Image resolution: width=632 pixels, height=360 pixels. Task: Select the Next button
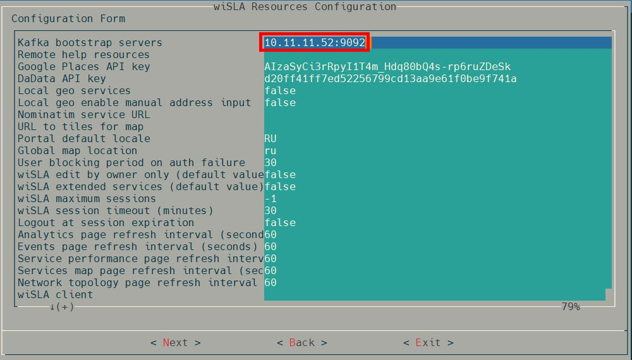tap(175, 343)
